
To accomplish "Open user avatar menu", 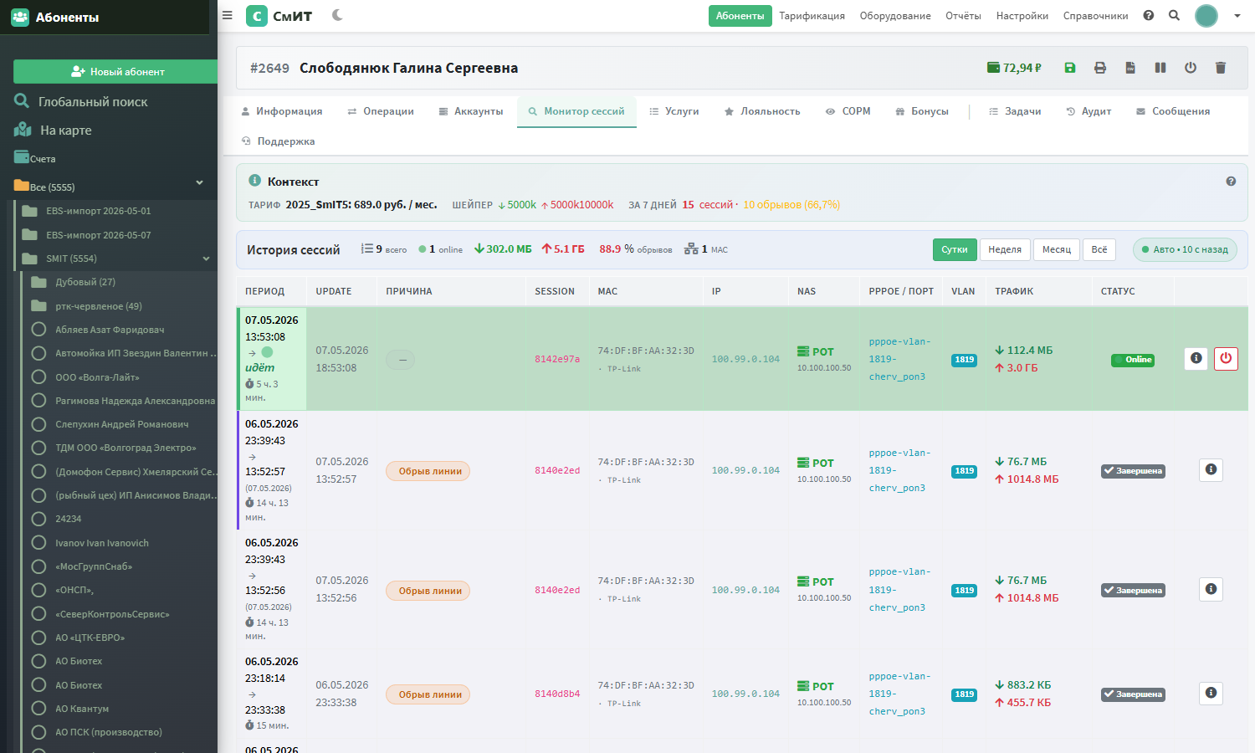I will [1206, 15].
